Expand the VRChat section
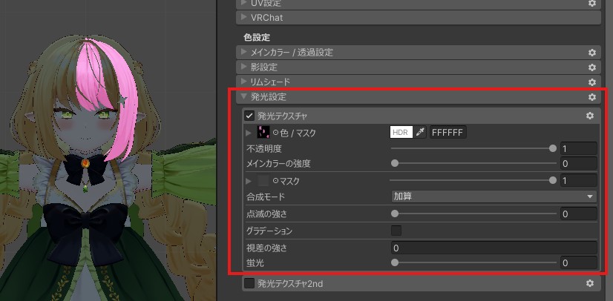The width and height of the screenshot is (613, 301). [243, 17]
